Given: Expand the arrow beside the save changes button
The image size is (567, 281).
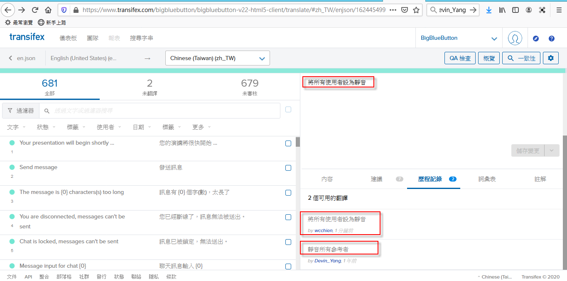Looking at the screenshot, I should (552, 151).
